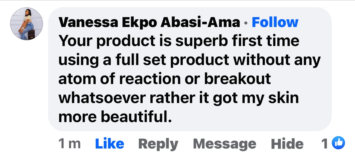Open Vanessa's profile picture

point(27,24)
